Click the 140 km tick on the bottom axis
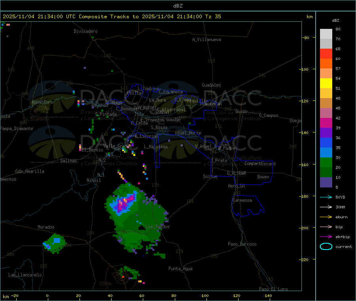The image size is (356, 301). (x=268, y=295)
